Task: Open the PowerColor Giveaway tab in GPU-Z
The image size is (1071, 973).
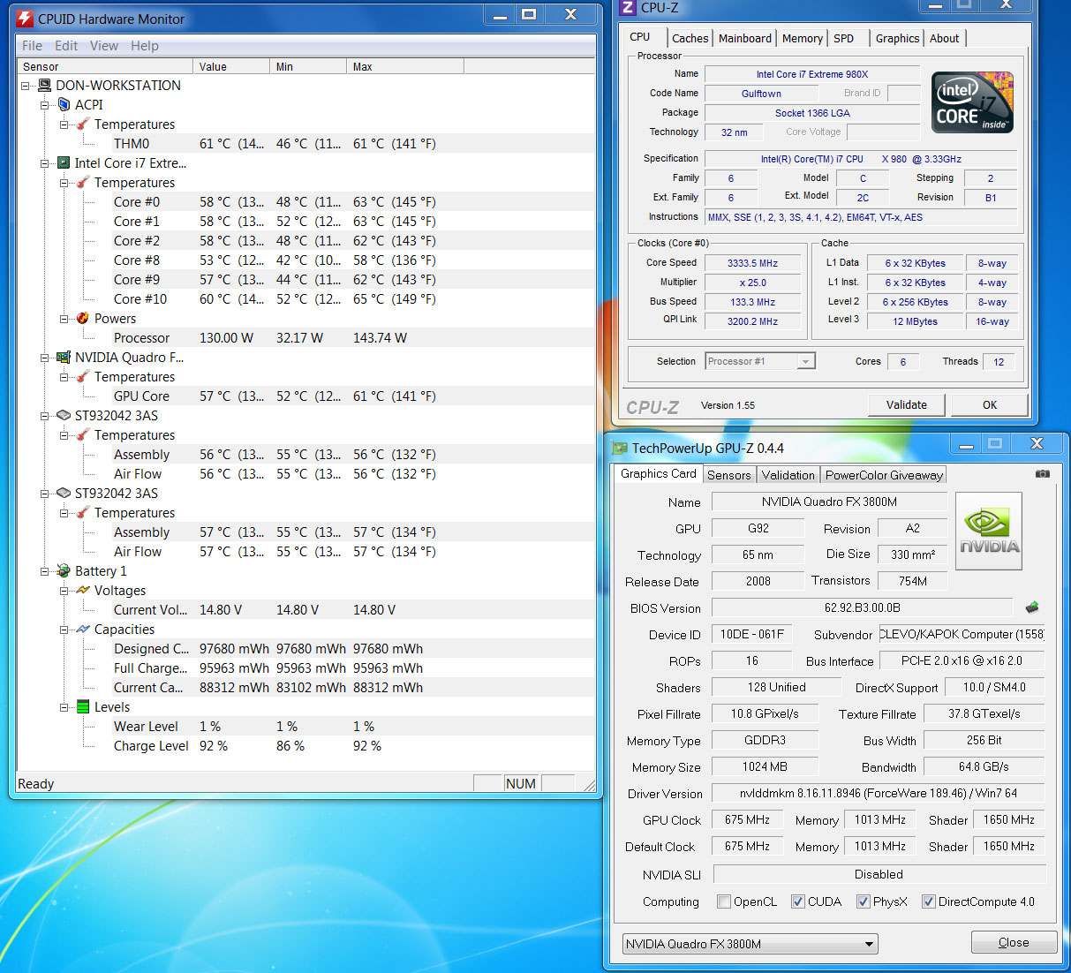Action: 884,475
